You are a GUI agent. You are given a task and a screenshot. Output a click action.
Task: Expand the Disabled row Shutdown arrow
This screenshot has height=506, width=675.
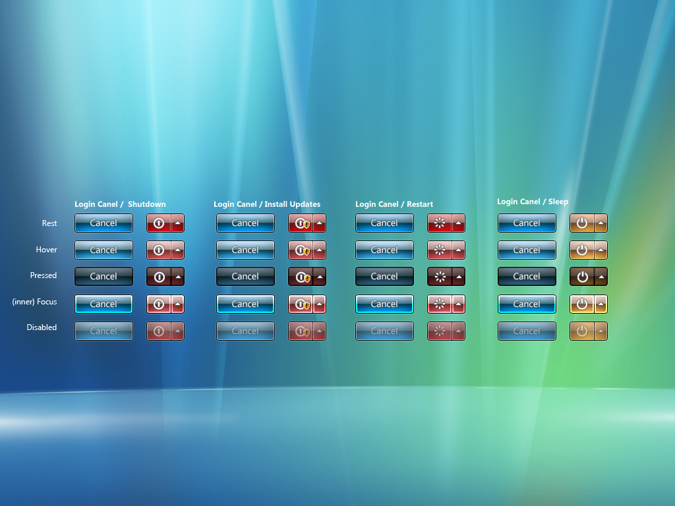click(178, 331)
